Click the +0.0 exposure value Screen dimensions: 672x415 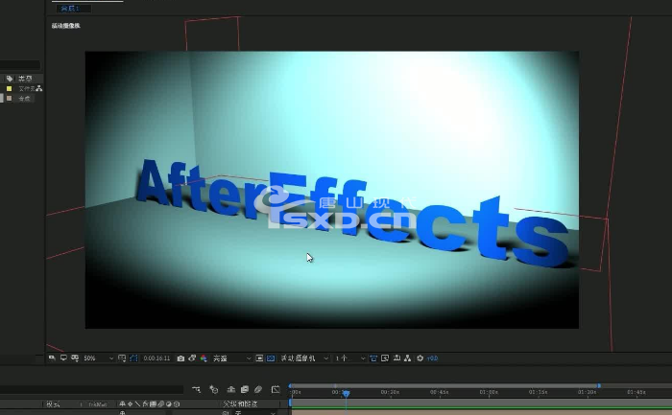pos(432,358)
